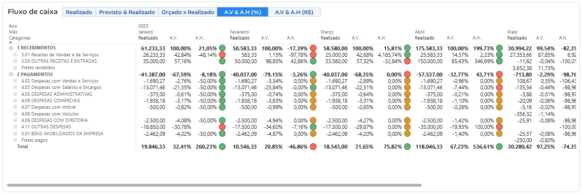Switch to the Realizado tab

point(79,12)
